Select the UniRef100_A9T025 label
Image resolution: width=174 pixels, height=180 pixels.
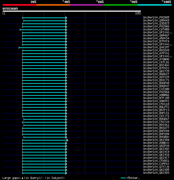[x=156, y=77]
